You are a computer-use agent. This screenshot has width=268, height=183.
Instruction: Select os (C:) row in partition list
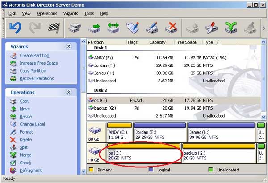pos(174,100)
